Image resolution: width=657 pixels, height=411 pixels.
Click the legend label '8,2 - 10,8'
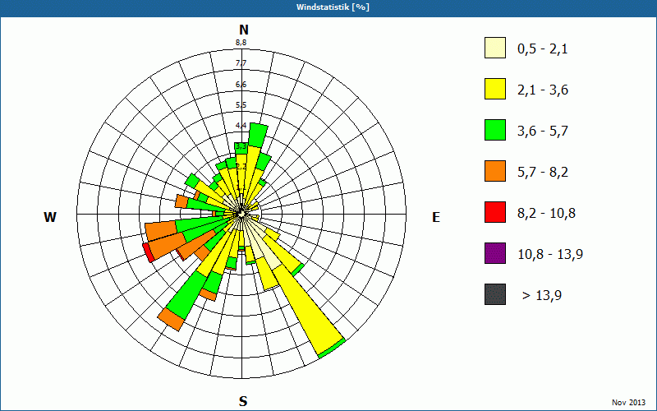546,214
